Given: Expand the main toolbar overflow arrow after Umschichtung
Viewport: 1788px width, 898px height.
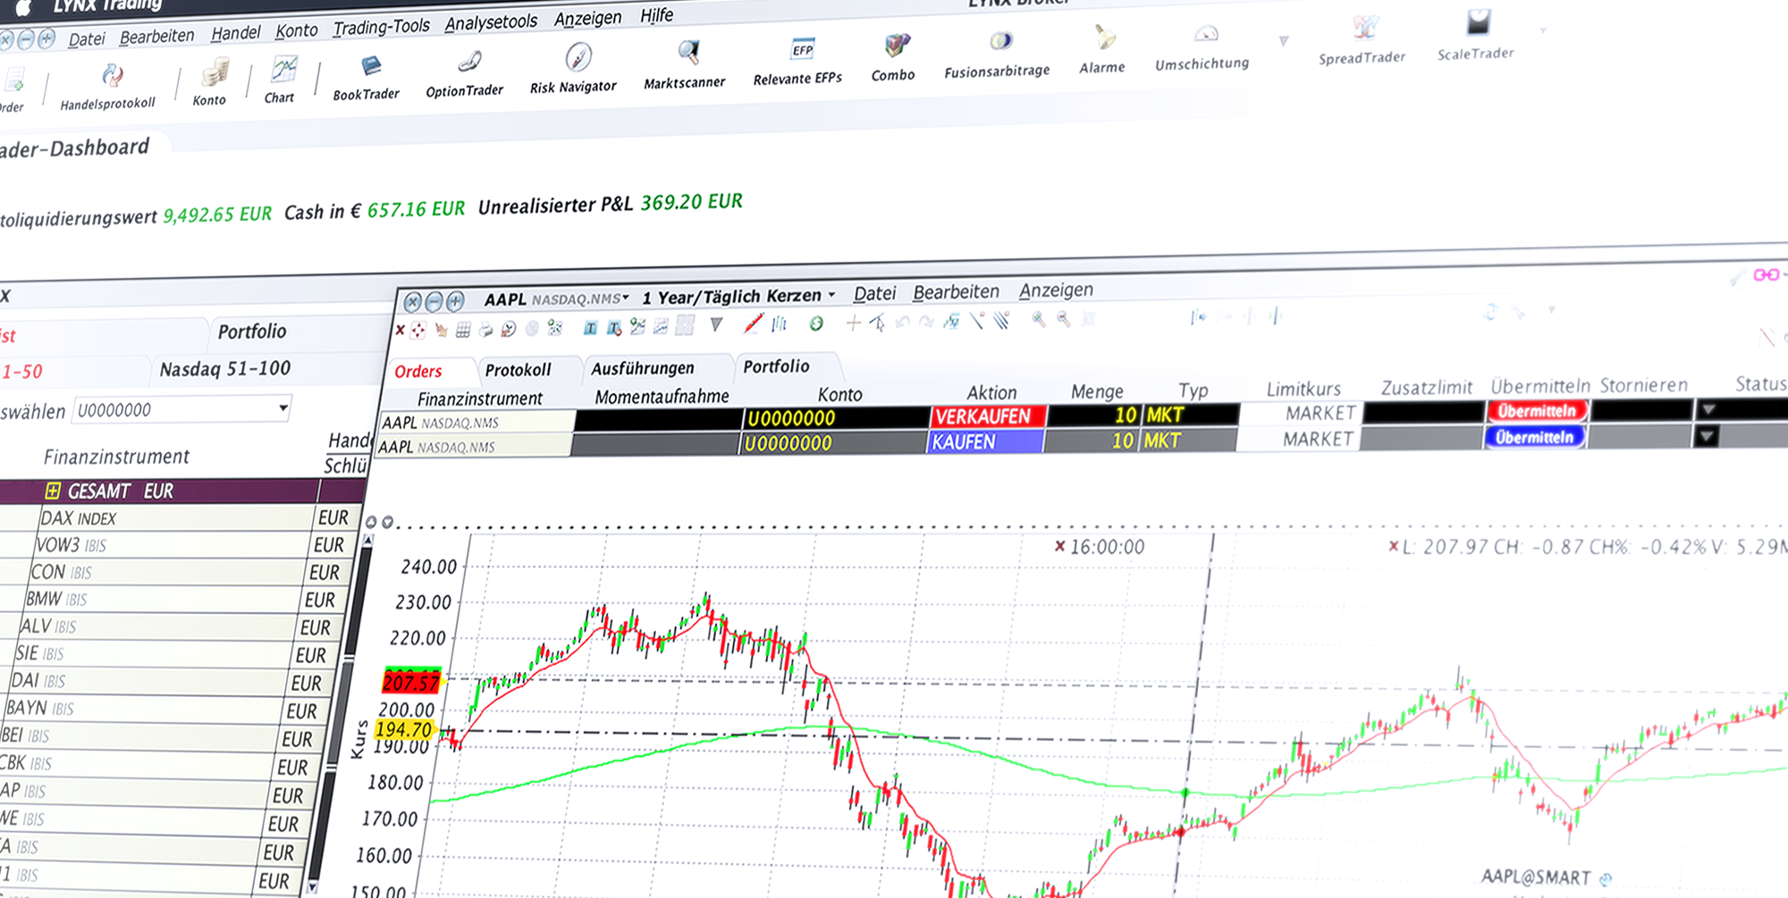Looking at the screenshot, I should [1284, 41].
